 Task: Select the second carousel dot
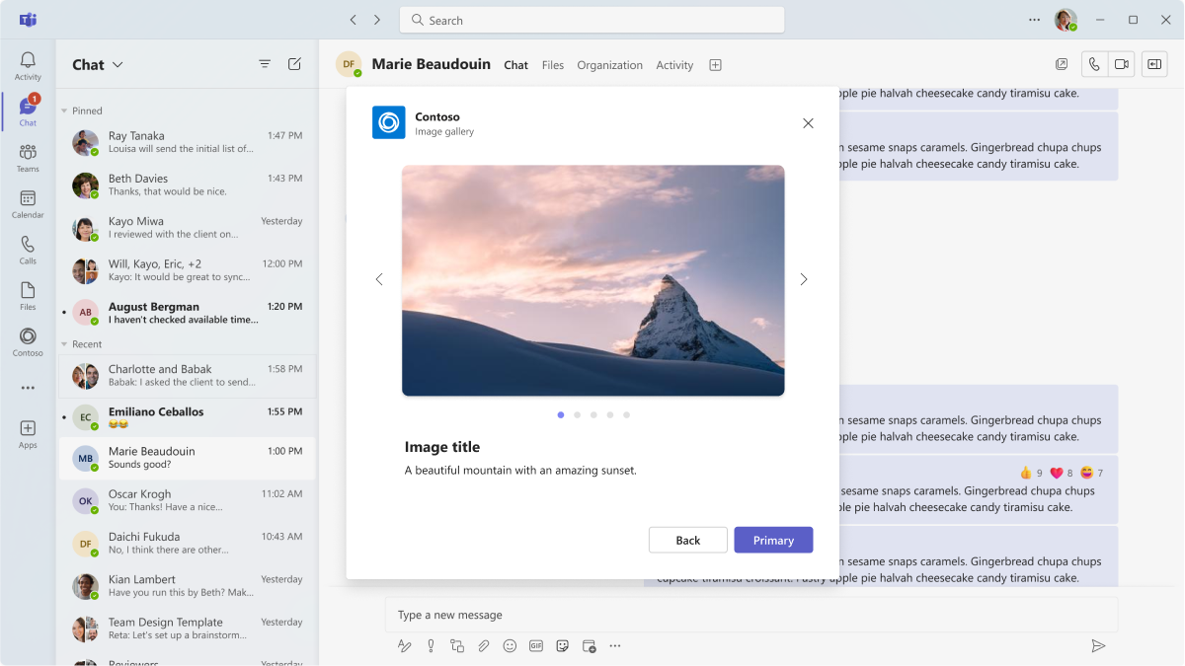tap(577, 415)
